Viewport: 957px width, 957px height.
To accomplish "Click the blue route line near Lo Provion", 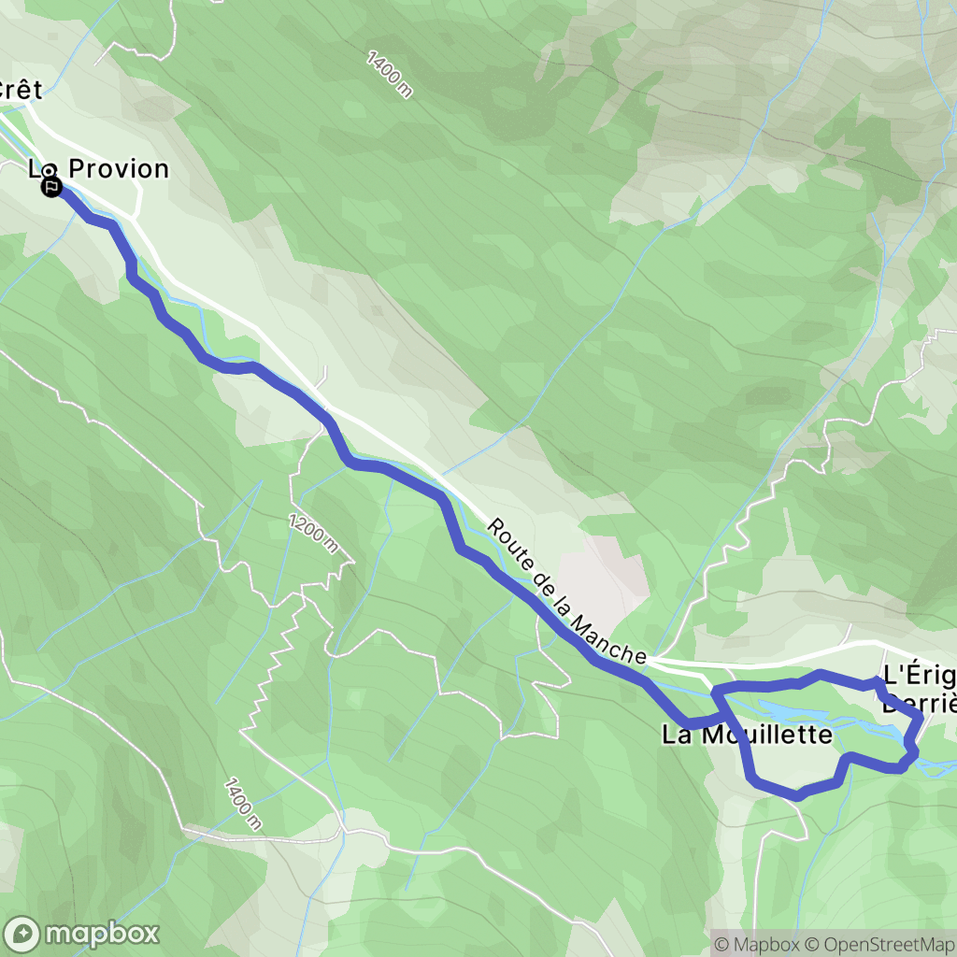I will [x=122, y=244].
